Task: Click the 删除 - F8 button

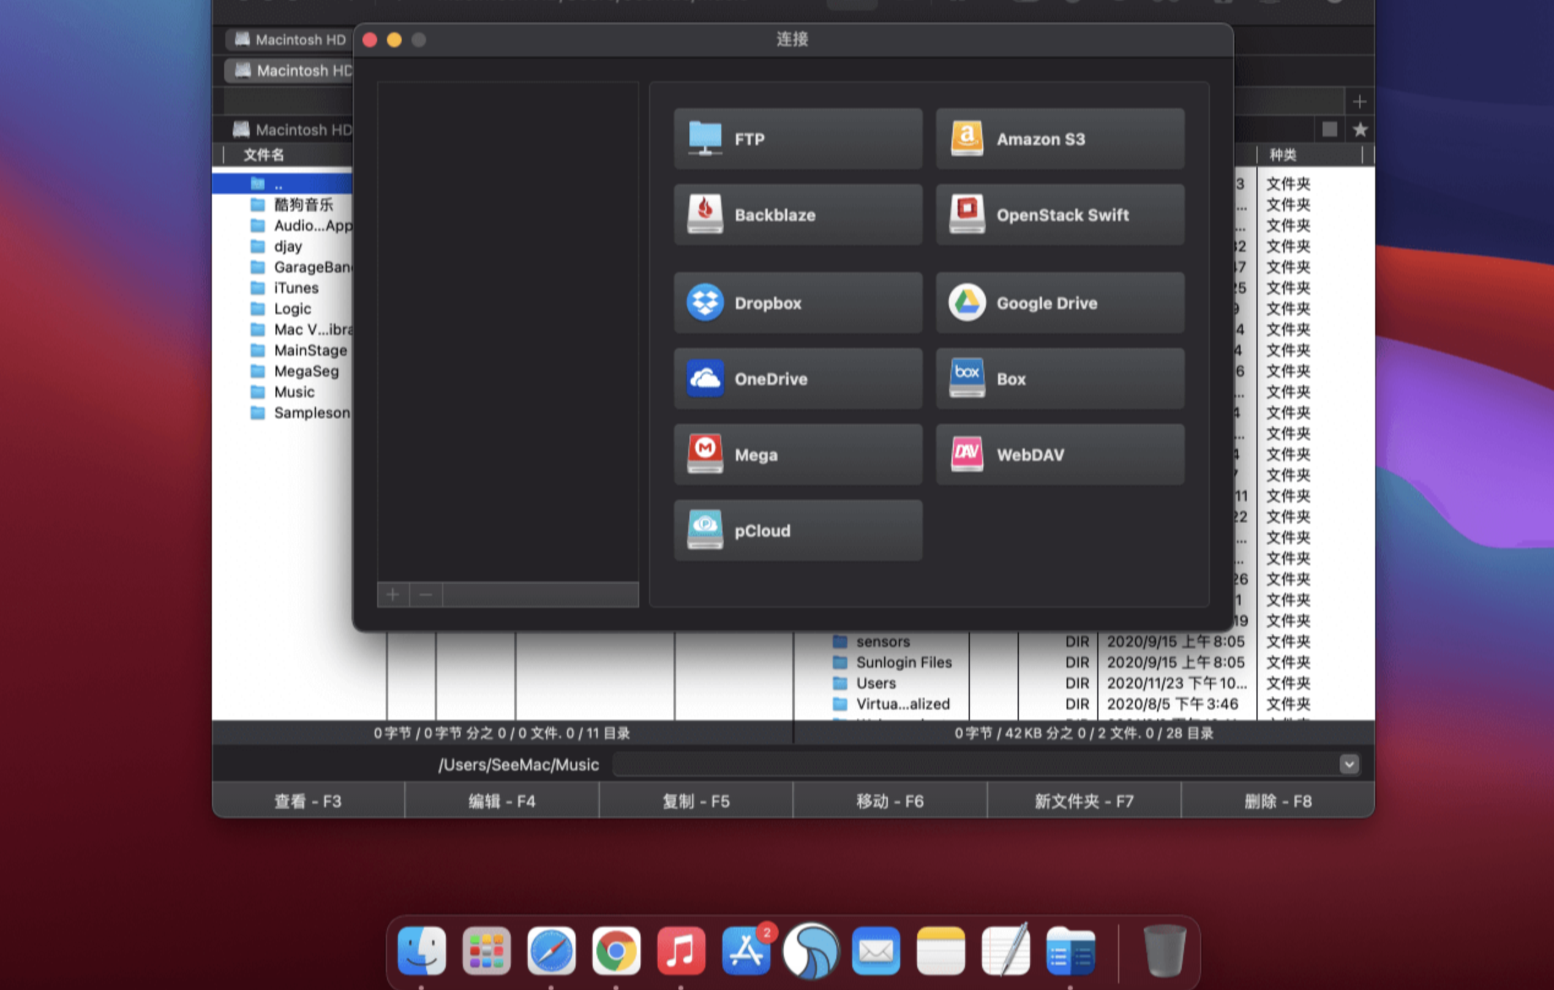Action: click(x=1278, y=800)
